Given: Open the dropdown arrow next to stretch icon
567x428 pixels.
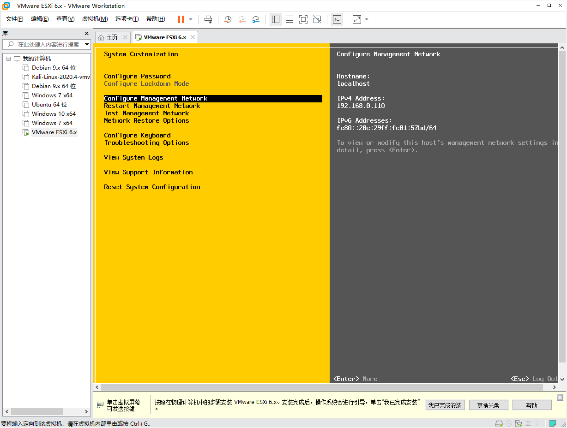Looking at the screenshot, I should [367, 19].
